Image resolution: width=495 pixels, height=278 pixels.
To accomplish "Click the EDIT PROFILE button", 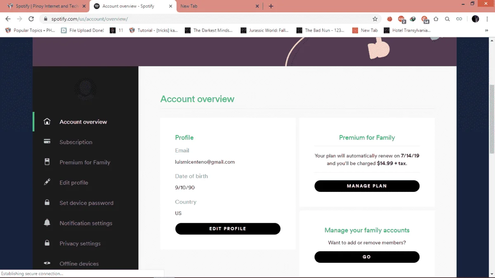I will pyautogui.click(x=228, y=229).
